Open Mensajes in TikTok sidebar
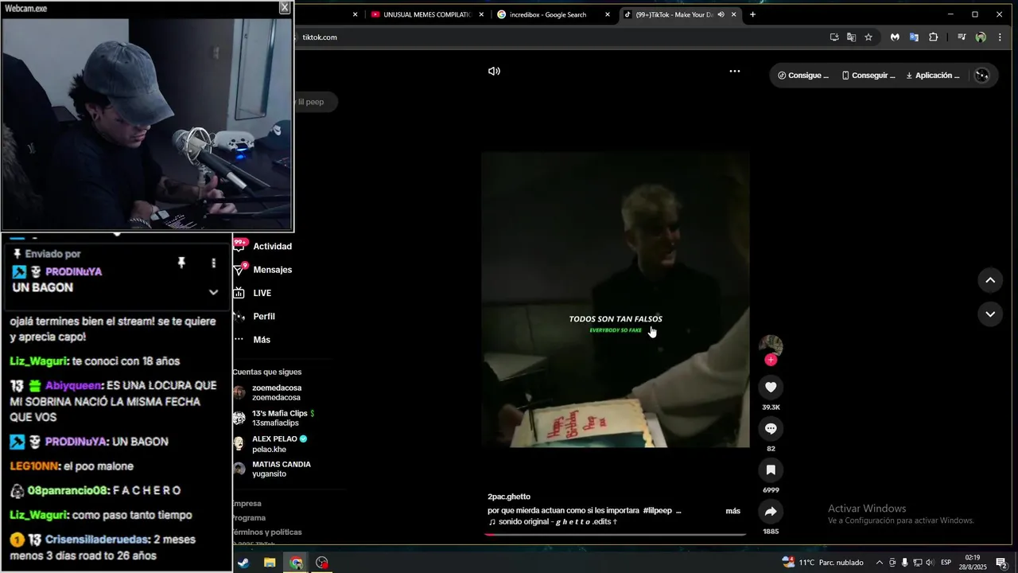1018x573 pixels. (263, 270)
